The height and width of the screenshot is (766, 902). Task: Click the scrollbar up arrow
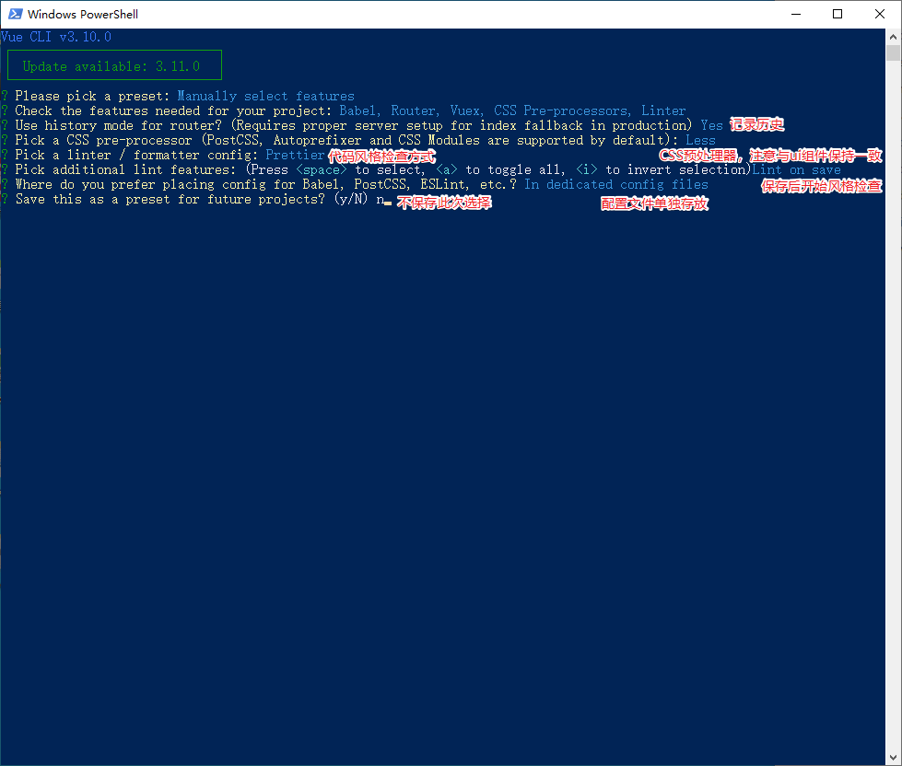coord(893,37)
